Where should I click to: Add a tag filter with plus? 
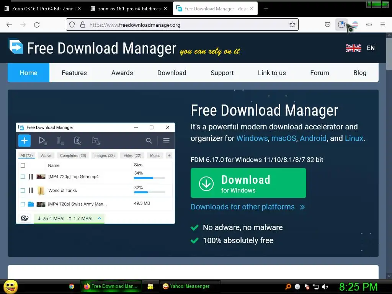[x=169, y=155]
